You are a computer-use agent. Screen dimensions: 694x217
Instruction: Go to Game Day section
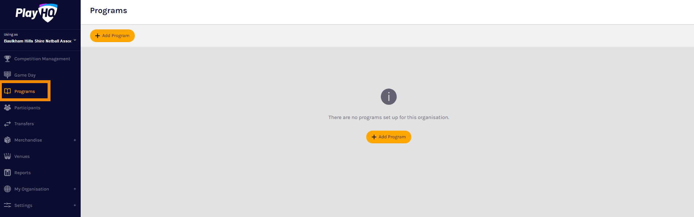point(25,75)
